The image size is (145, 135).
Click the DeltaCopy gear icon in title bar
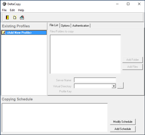click(x=4, y=4)
